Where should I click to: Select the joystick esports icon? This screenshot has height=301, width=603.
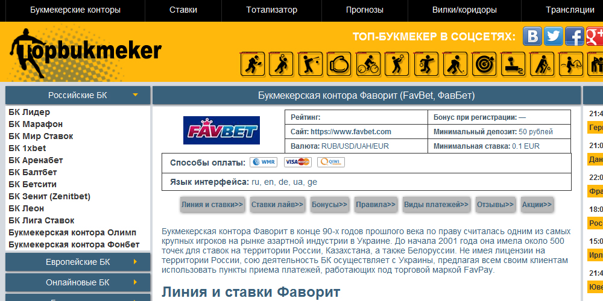tap(513, 64)
